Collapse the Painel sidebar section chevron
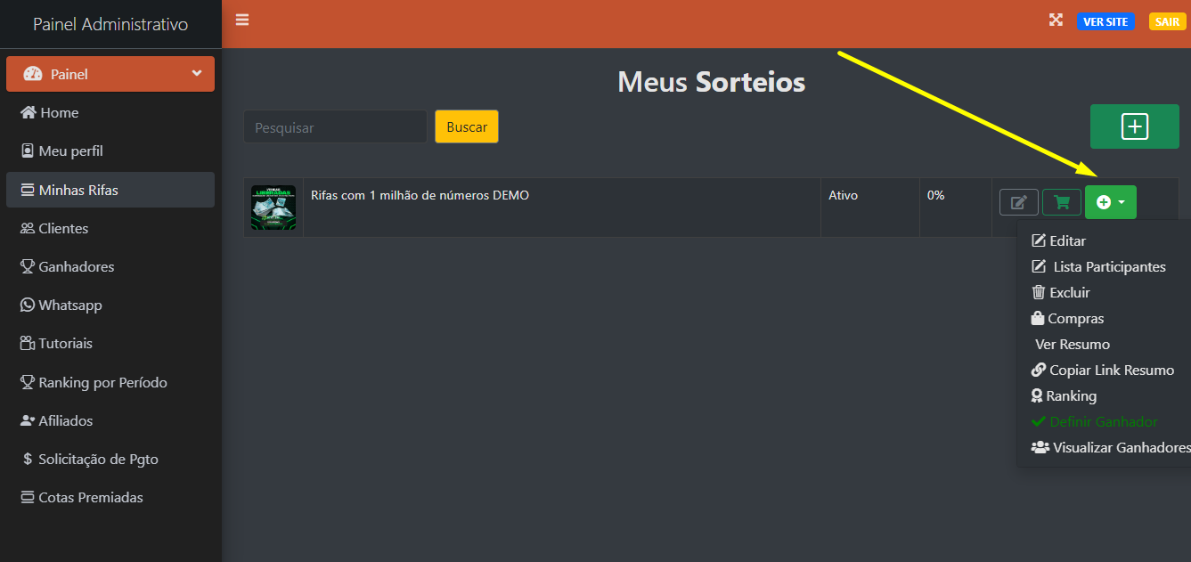Screen dimensions: 1191x562 pyautogui.click(x=197, y=74)
